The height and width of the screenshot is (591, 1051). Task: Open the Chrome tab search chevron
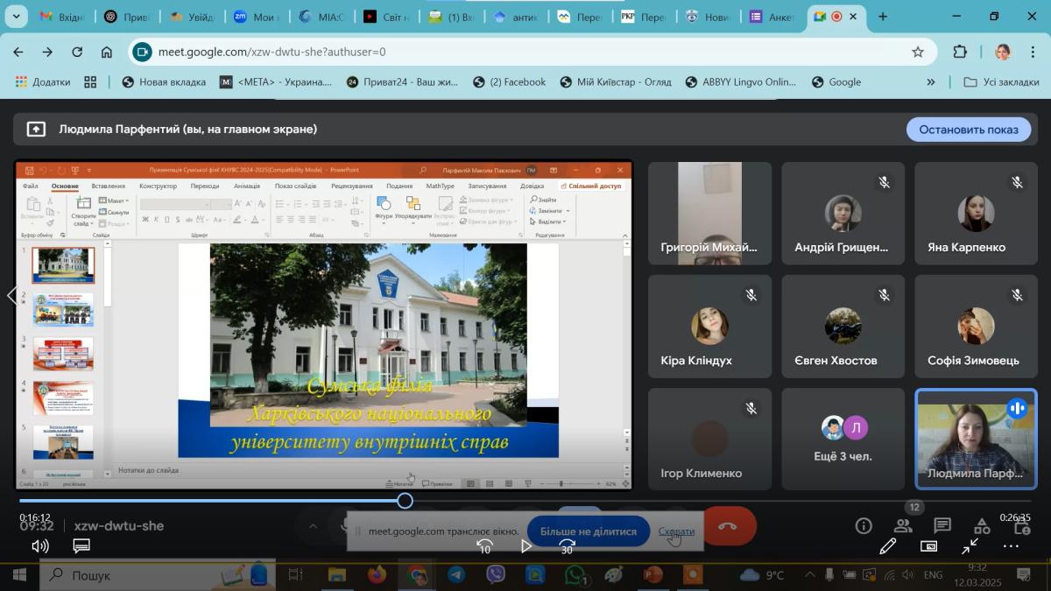coord(17,17)
